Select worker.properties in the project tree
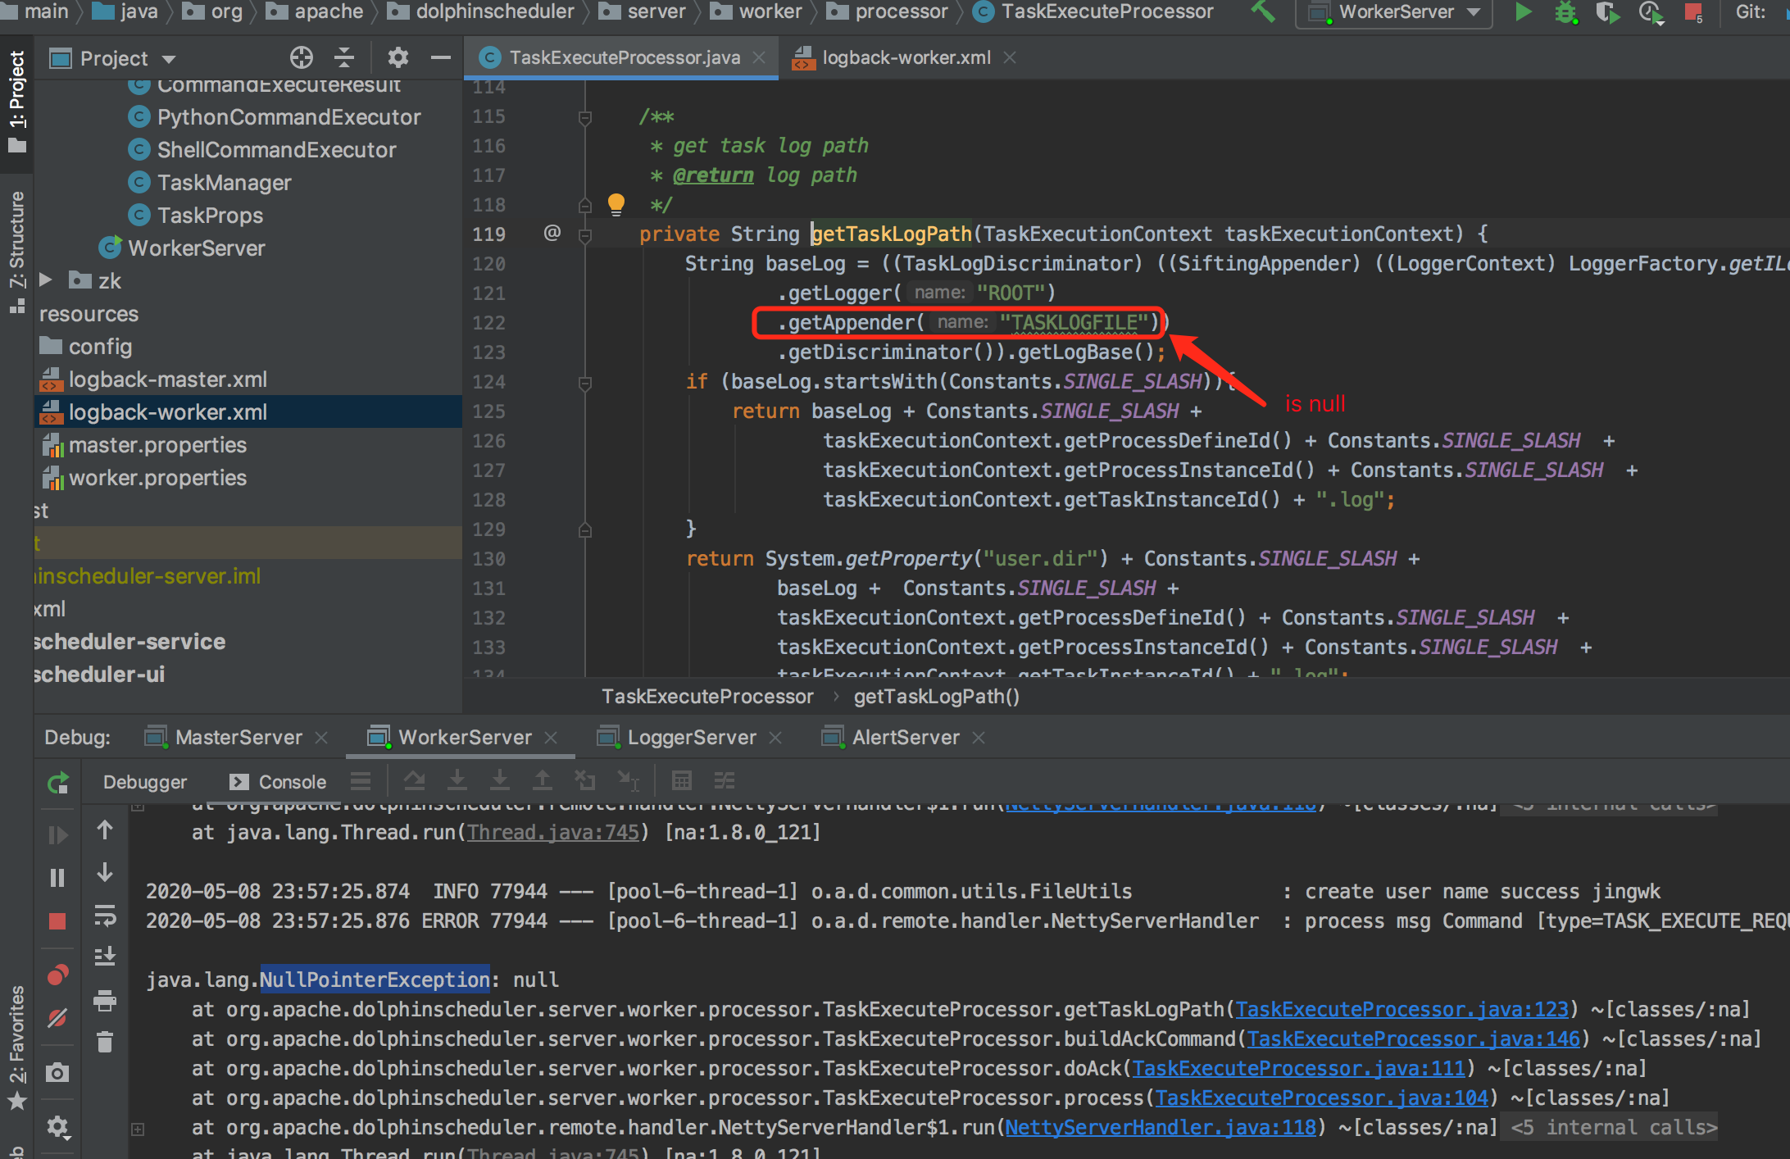This screenshot has width=1790, height=1159. [157, 478]
